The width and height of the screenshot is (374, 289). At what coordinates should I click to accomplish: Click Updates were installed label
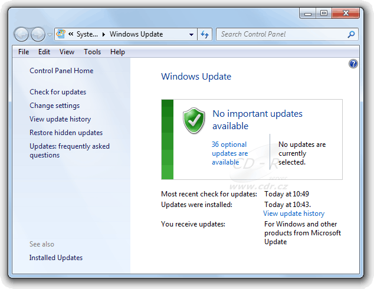196,204
